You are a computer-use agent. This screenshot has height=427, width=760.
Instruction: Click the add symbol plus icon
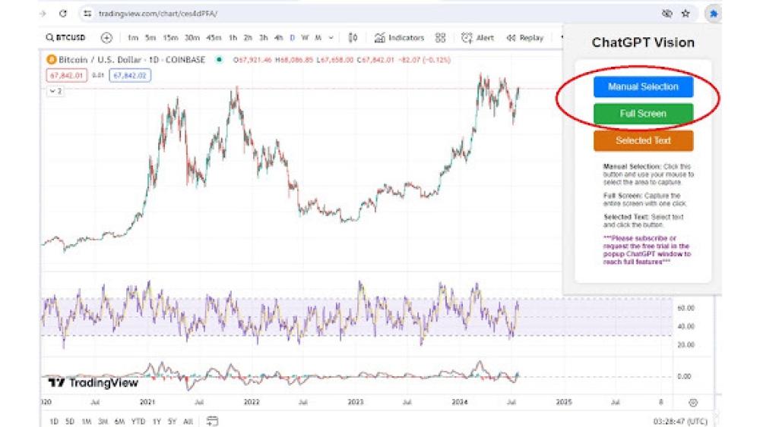[106, 38]
